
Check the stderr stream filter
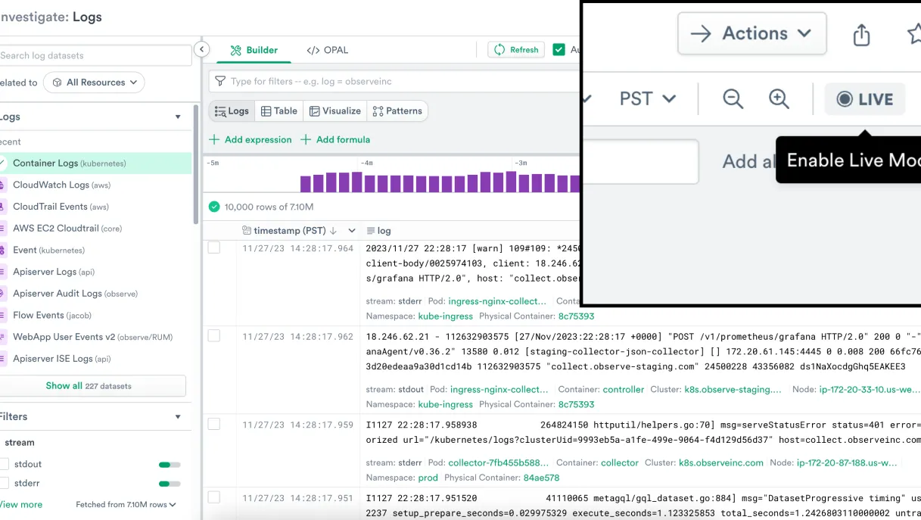click(4, 483)
